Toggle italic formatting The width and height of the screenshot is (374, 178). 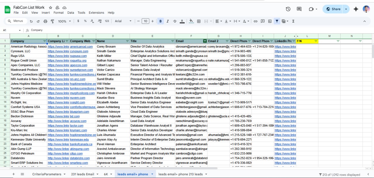(x=168, y=21)
